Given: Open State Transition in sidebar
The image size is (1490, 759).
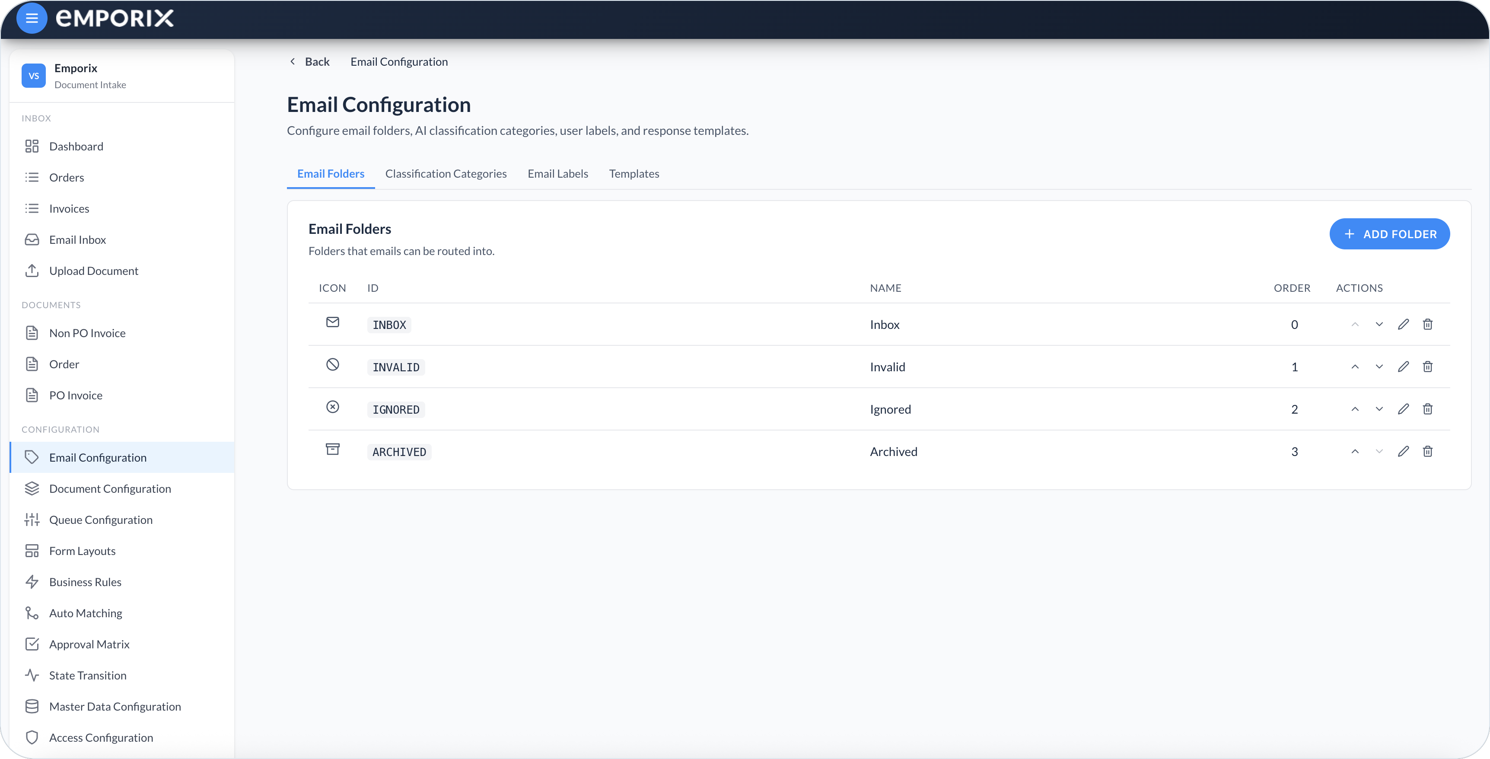Looking at the screenshot, I should tap(122, 676).
